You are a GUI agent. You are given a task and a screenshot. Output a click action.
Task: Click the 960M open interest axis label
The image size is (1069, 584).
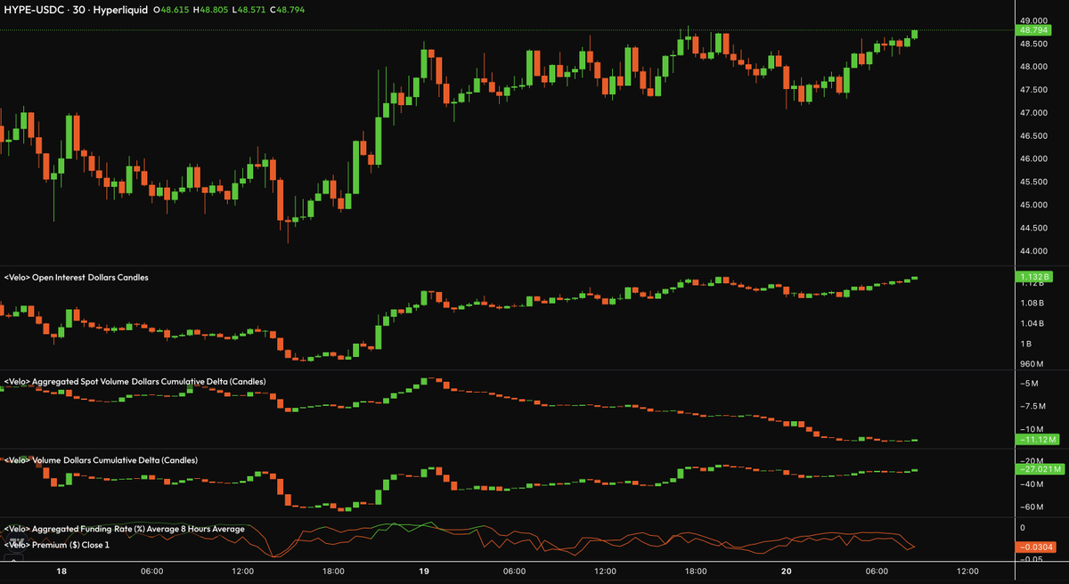[x=1032, y=364]
